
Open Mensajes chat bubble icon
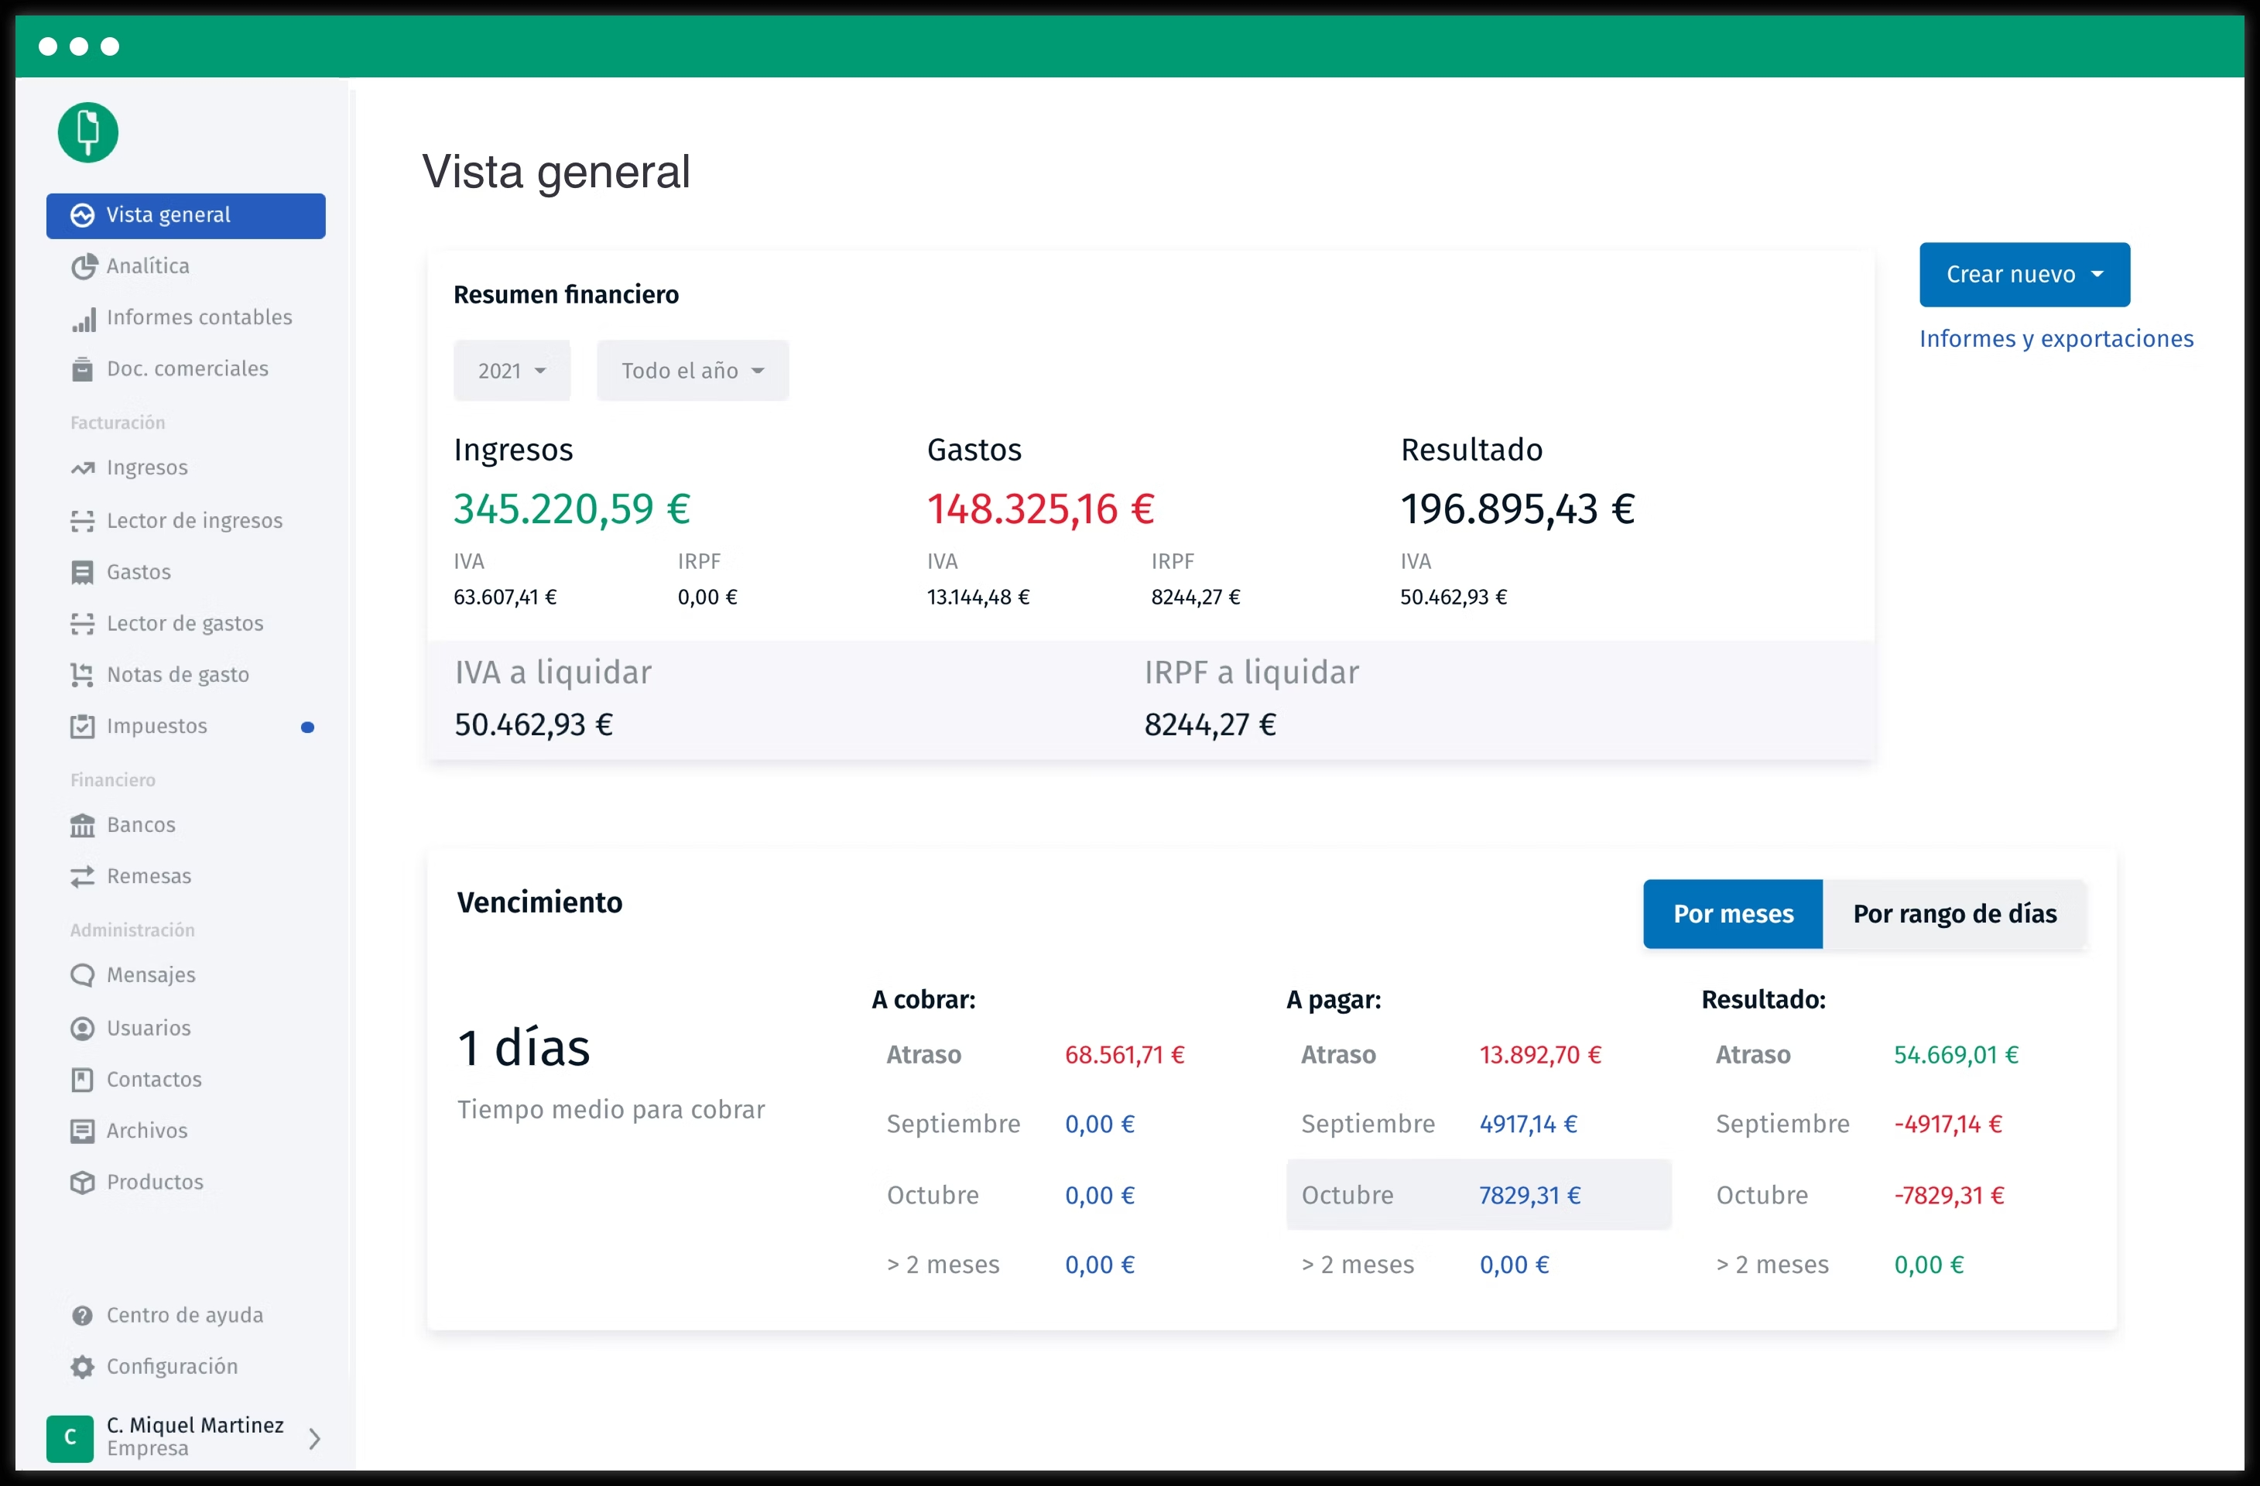(x=83, y=975)
